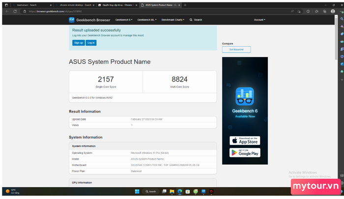Click the browser back arrow
Image resolution: width=344 pixels, height=199 pixels.
tap(6, 10)
